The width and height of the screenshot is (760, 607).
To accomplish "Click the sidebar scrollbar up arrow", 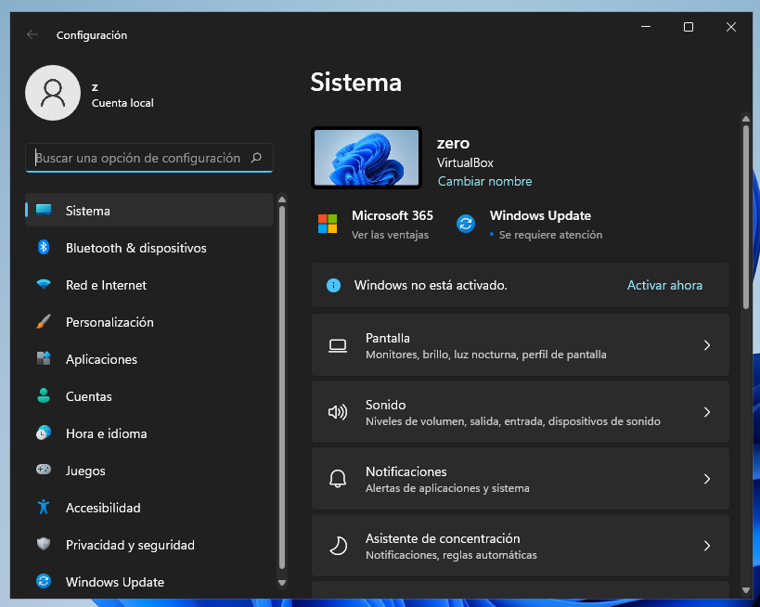I will click(x=282, y=200).
